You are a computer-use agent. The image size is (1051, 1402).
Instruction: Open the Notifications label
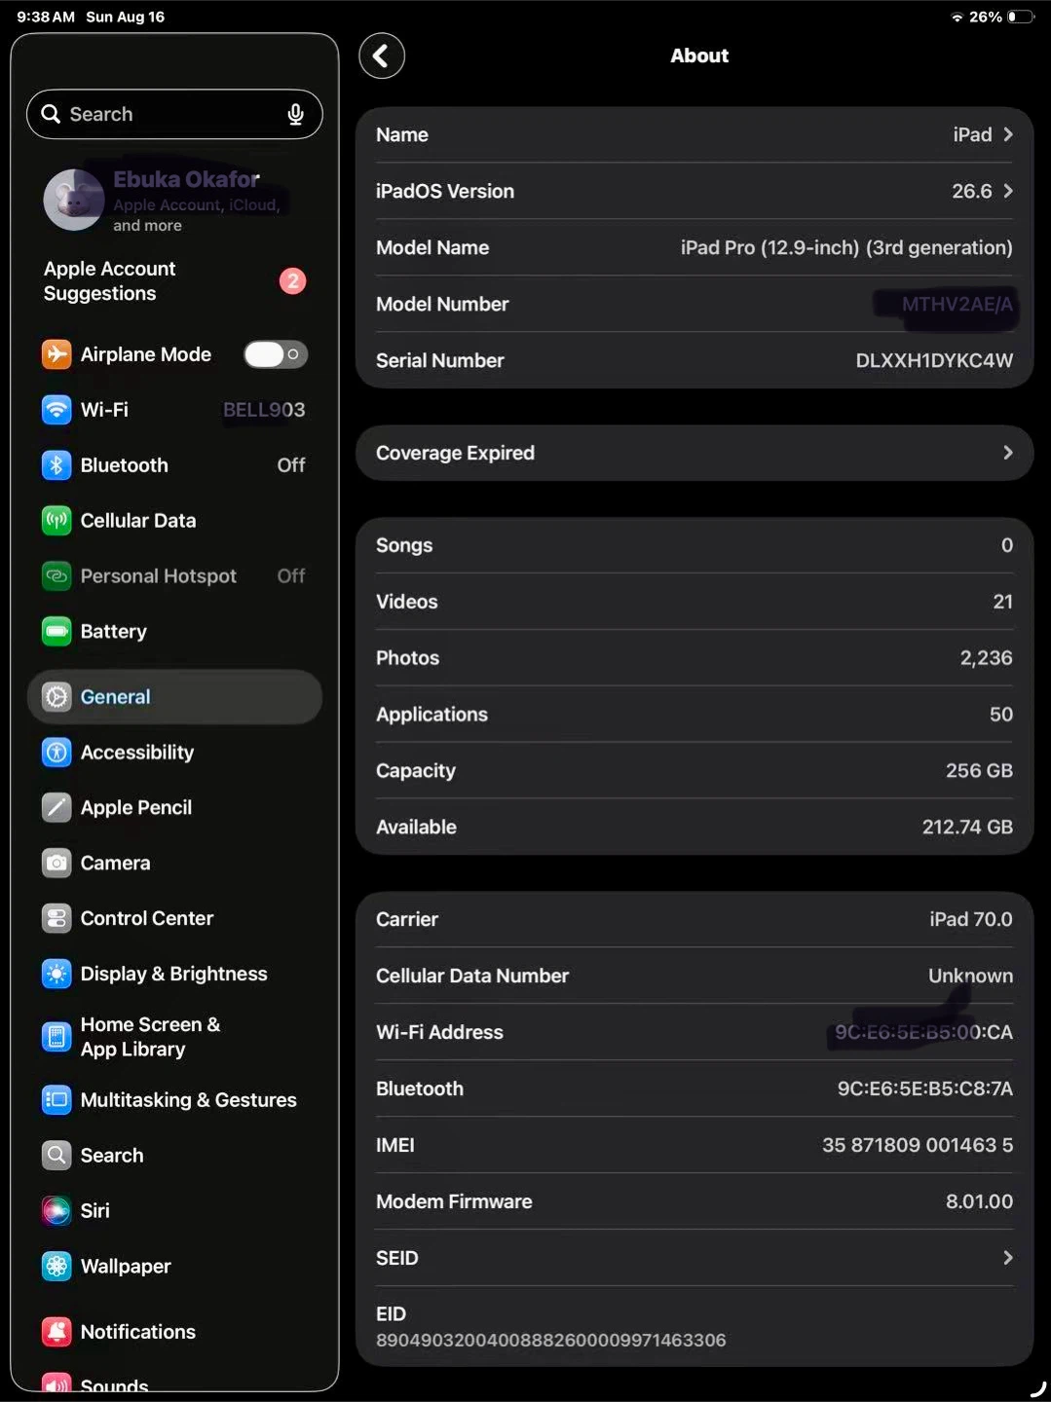click(138, 1332)
